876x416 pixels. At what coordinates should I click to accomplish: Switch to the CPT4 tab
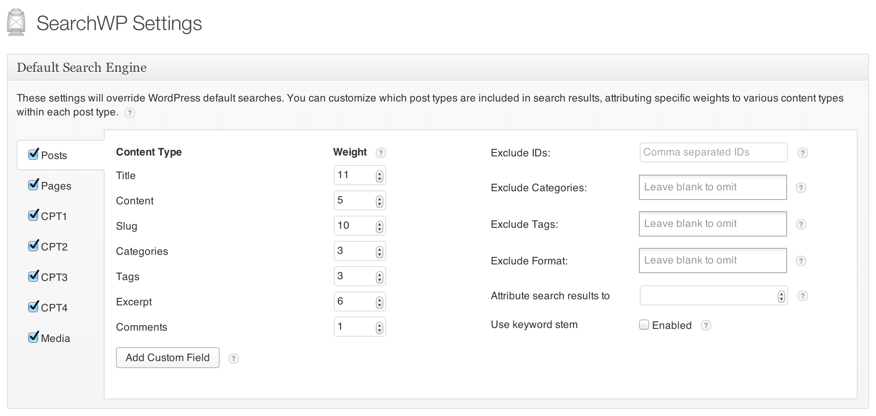pyautogui.click(x=54, y=308)
